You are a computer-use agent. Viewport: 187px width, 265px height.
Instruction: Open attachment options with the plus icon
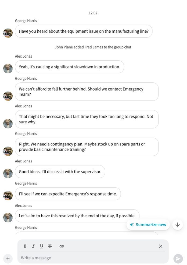(8, 259)
